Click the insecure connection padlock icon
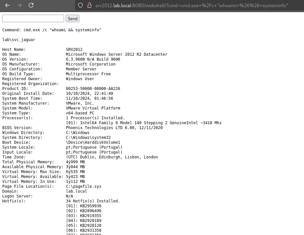The width and height of the screenshot is (304, 235). (x=89, y=5)
